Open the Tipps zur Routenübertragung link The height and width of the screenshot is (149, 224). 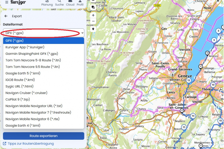click(30, 143)
